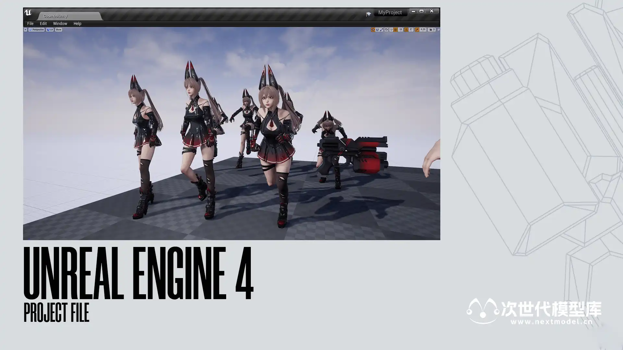Screen dimensions: 623x350
Task: Toggle rotation snapping with the triangle icon
Action: tap(406, 29)
